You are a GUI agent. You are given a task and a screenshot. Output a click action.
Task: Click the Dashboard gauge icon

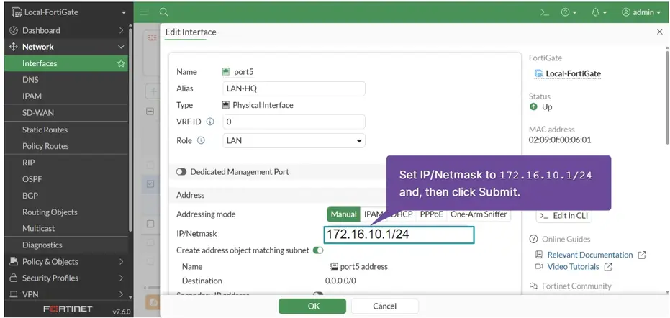[x=14, y=30]
